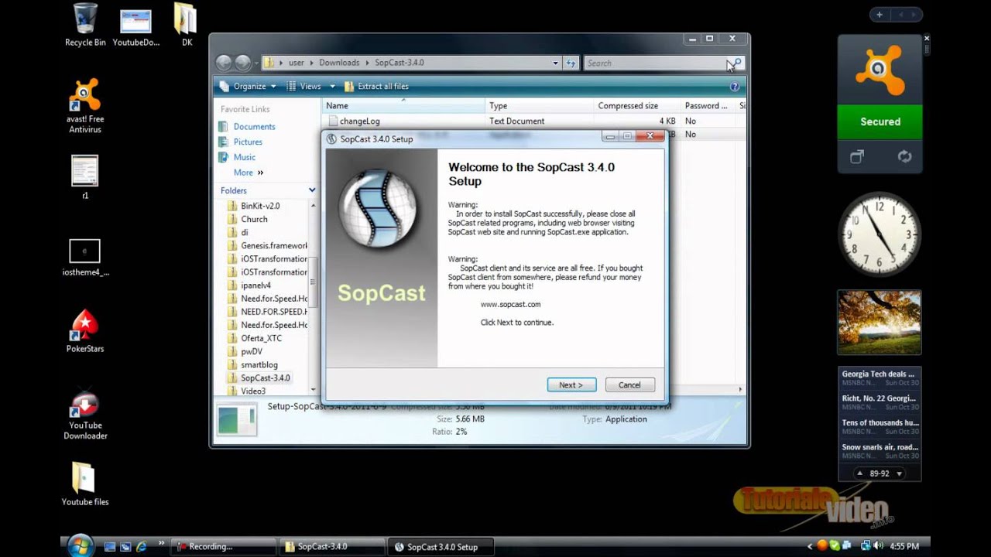This screenshot has width=991, height=557.
Task: Refresh the Explorer address bar
Action: (x=571, y=63)
